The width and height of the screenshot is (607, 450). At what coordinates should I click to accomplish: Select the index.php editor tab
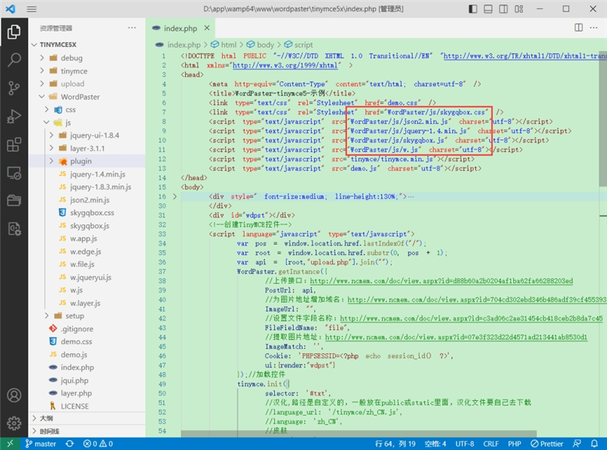point(180,29)
